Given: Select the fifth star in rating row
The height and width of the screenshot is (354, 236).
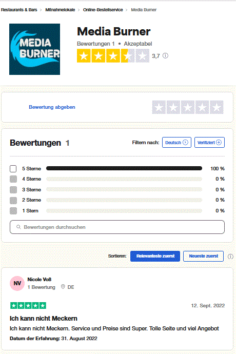Looking at the screenshot, I should tap(217, 107).
